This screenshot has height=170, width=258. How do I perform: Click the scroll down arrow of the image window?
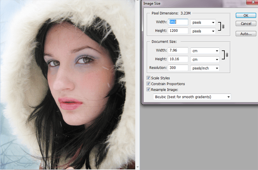[x=138, y=167]
